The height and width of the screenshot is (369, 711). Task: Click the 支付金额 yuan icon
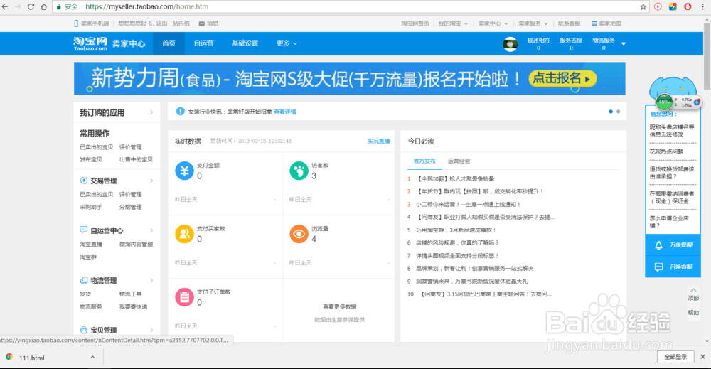point(185,171)
